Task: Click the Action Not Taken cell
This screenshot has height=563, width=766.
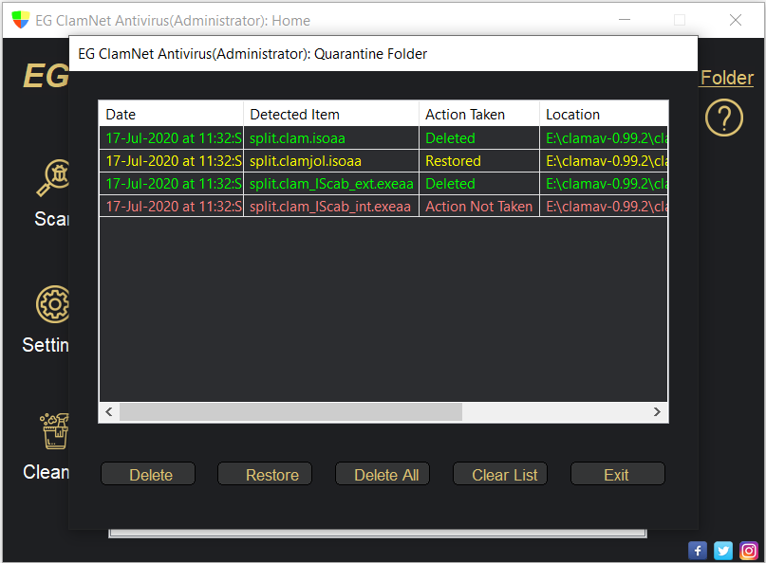Action: coord(479,207)
